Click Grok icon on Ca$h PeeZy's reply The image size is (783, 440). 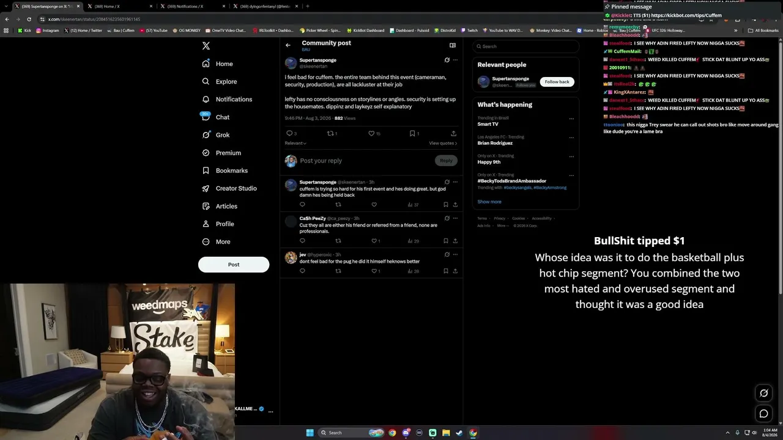[447, 218]
